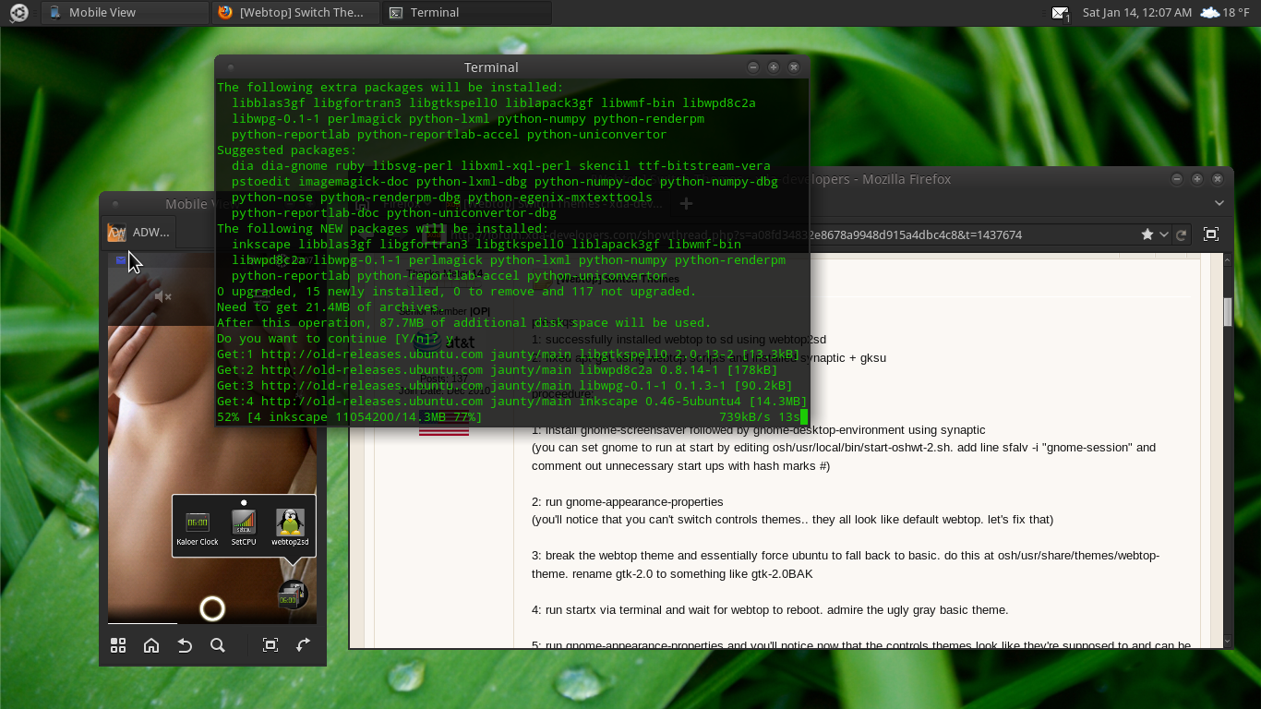
Task: Click the rotate arrow in Mobile View
Action: coord(304,645)
